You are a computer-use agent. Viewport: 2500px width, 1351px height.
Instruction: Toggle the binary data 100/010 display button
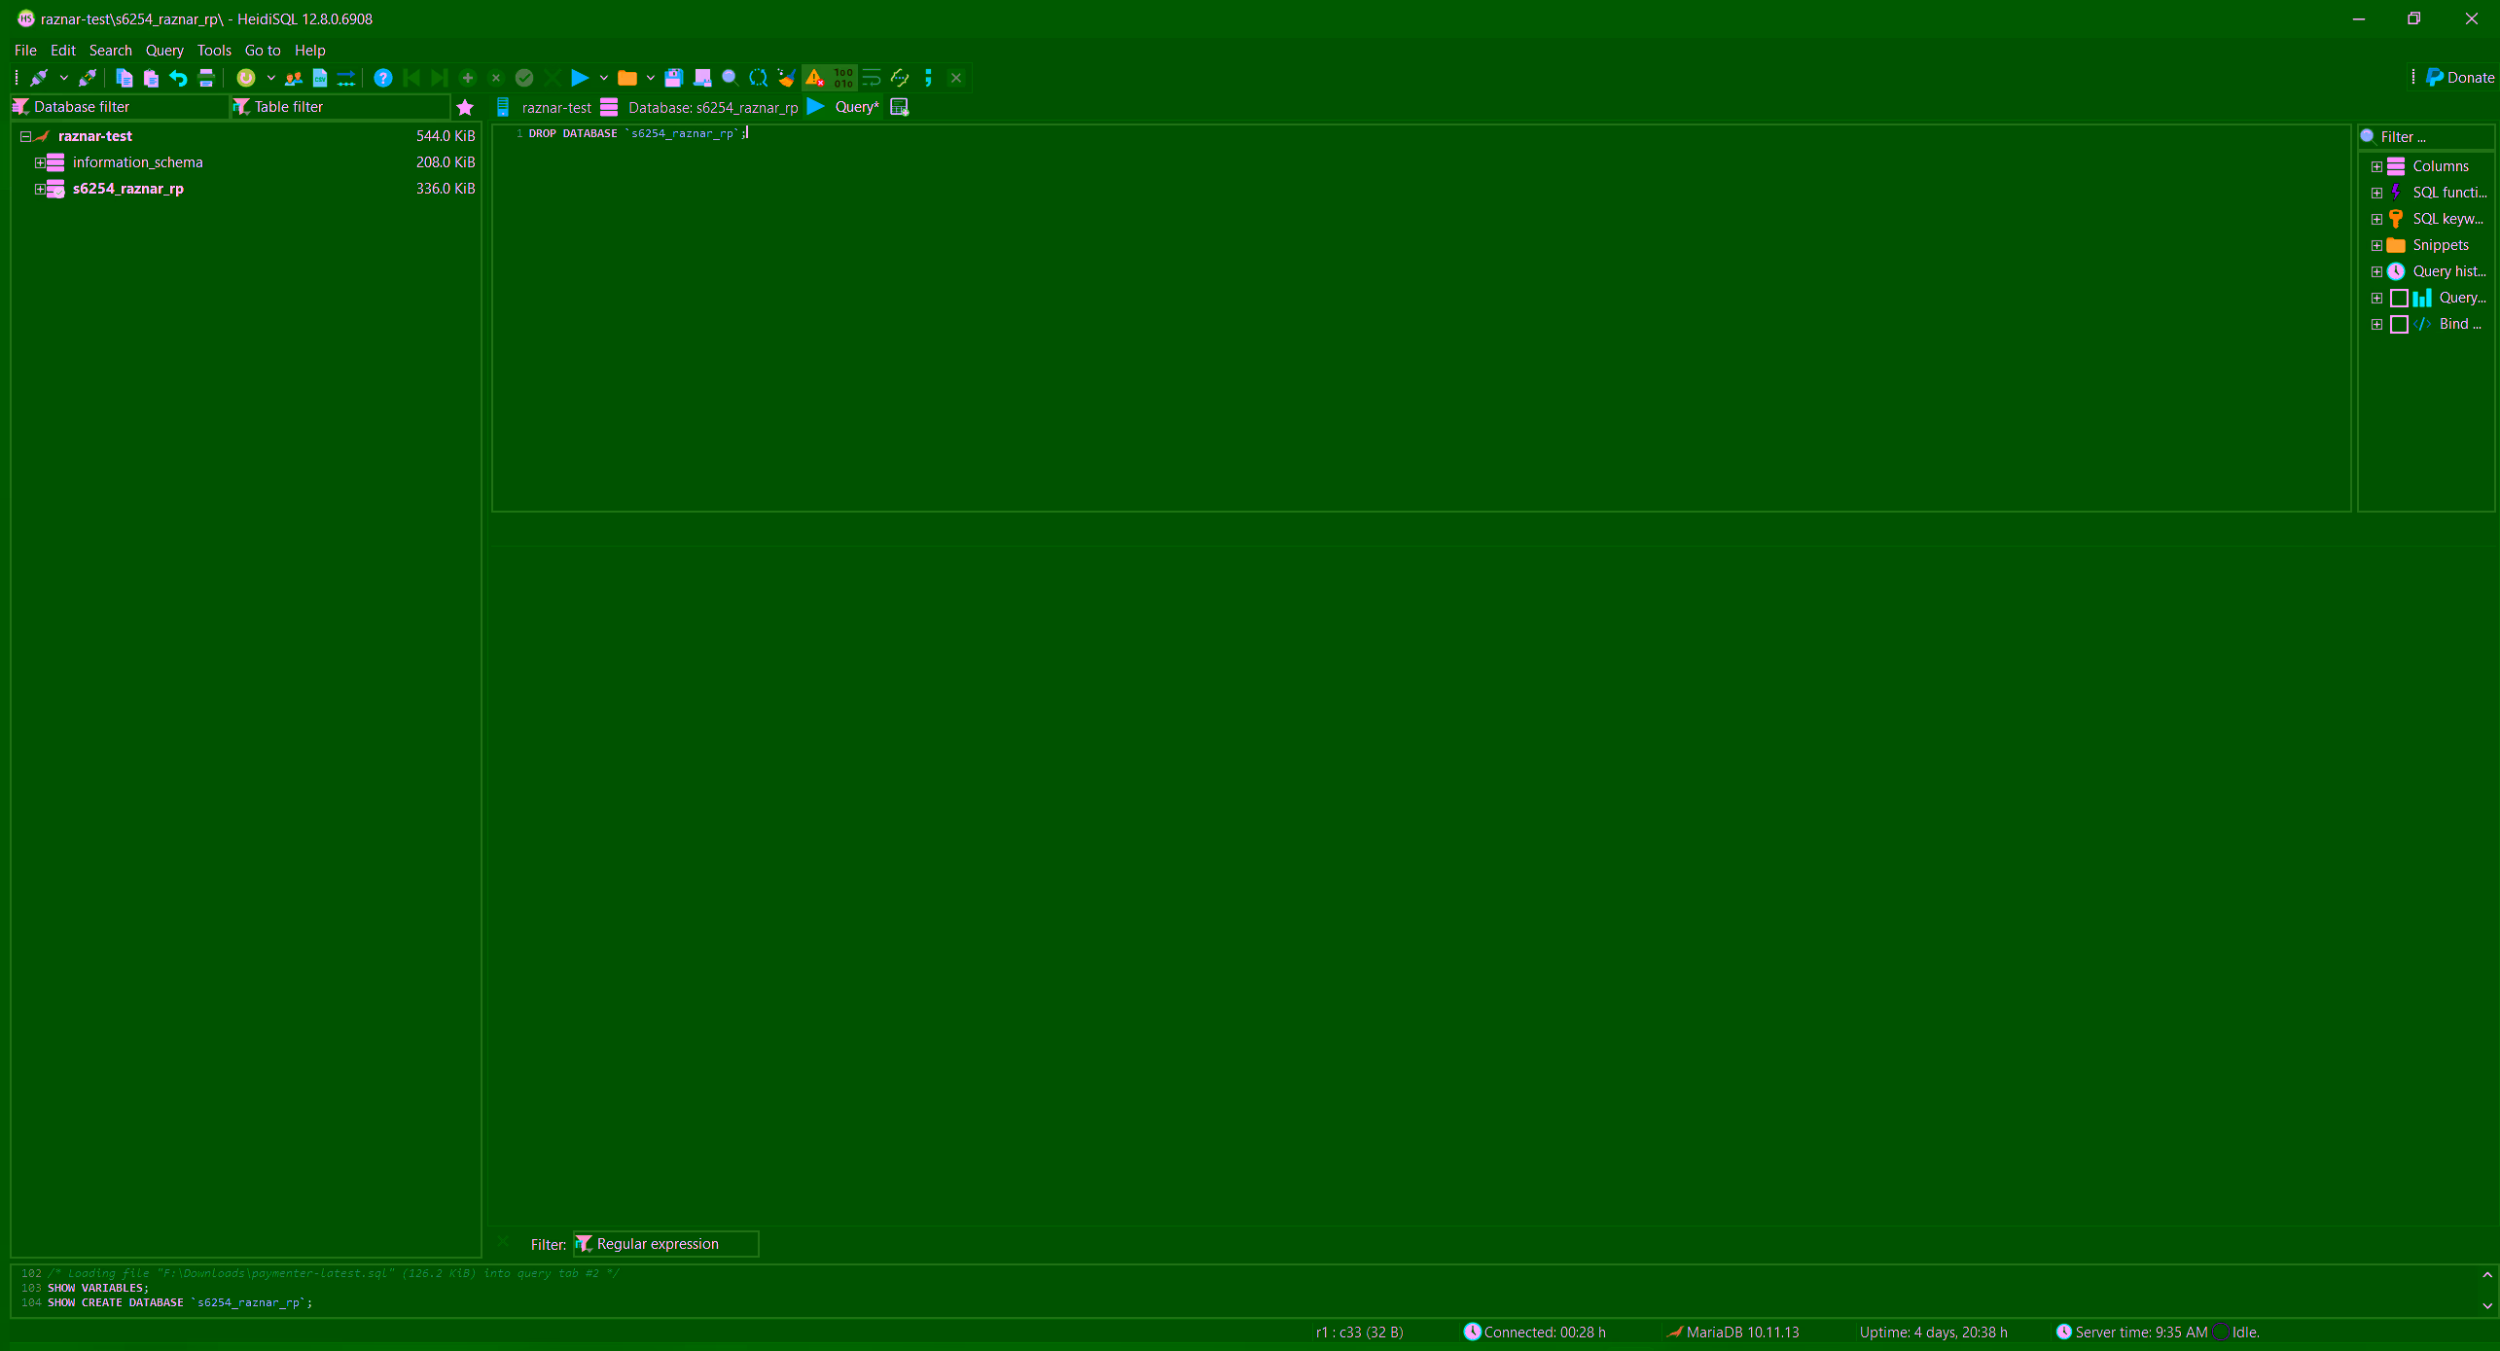(843, 78)
